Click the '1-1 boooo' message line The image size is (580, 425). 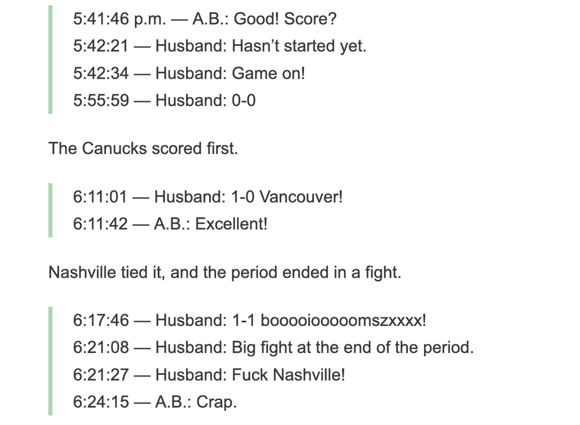point(250,320)
